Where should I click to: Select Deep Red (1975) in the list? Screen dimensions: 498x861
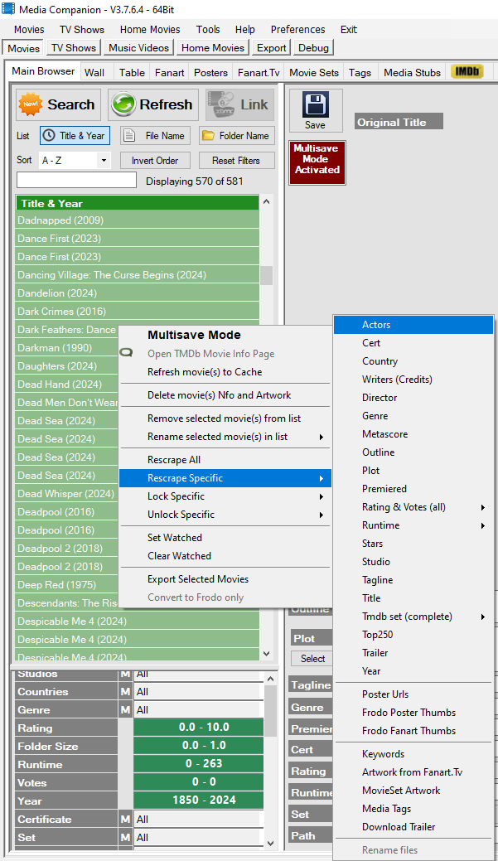pos(67,585)
